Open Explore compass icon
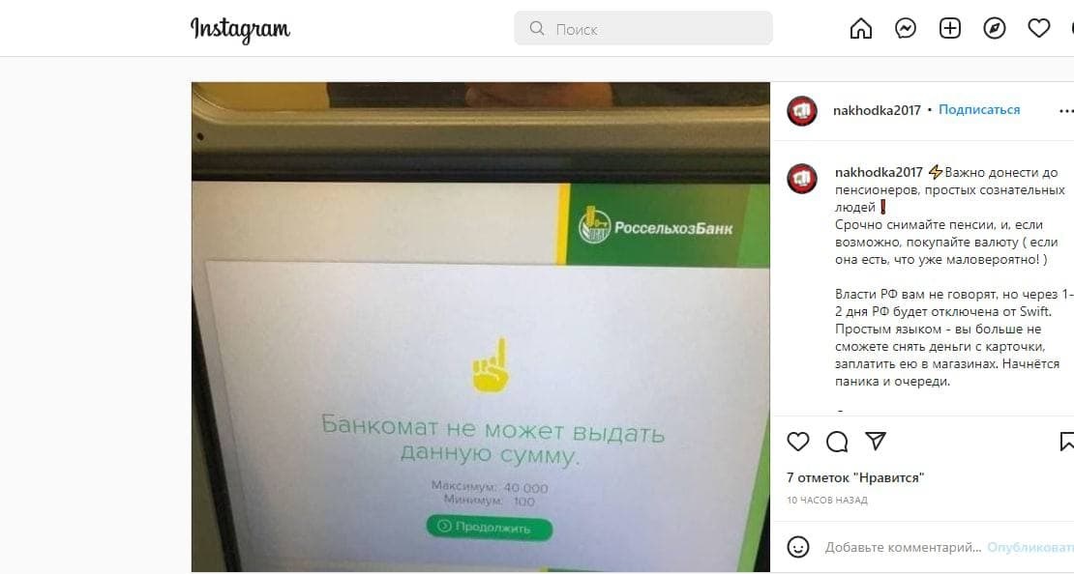 (994, 29)
